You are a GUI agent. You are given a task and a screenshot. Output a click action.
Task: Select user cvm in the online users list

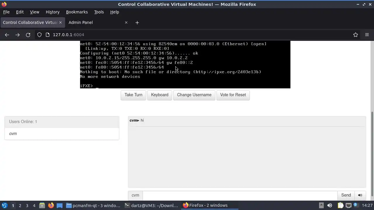tap(62, 134)
